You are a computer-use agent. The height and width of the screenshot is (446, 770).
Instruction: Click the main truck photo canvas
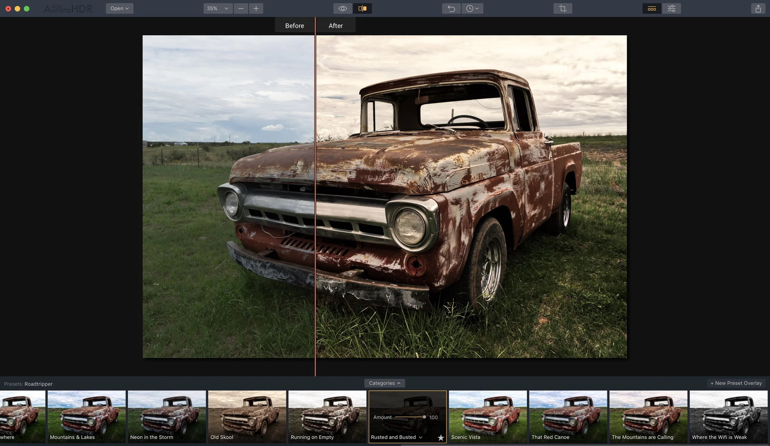coord(384,196)
